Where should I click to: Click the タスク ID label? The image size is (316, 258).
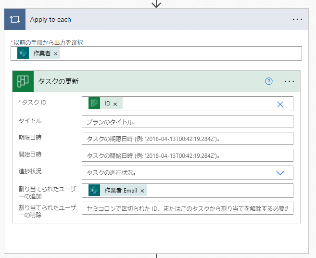[x=34, y=103]
